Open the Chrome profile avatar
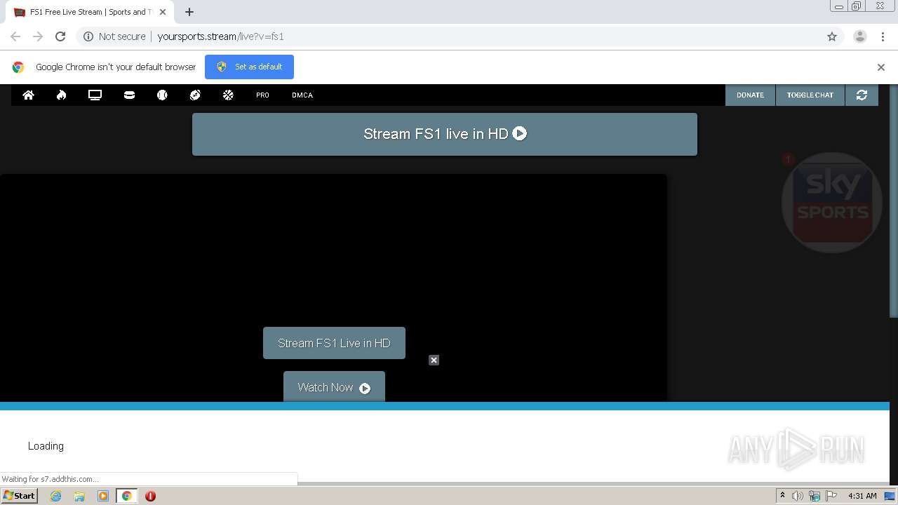This screenshot has height=505, width=898. (x=860, y=36)
